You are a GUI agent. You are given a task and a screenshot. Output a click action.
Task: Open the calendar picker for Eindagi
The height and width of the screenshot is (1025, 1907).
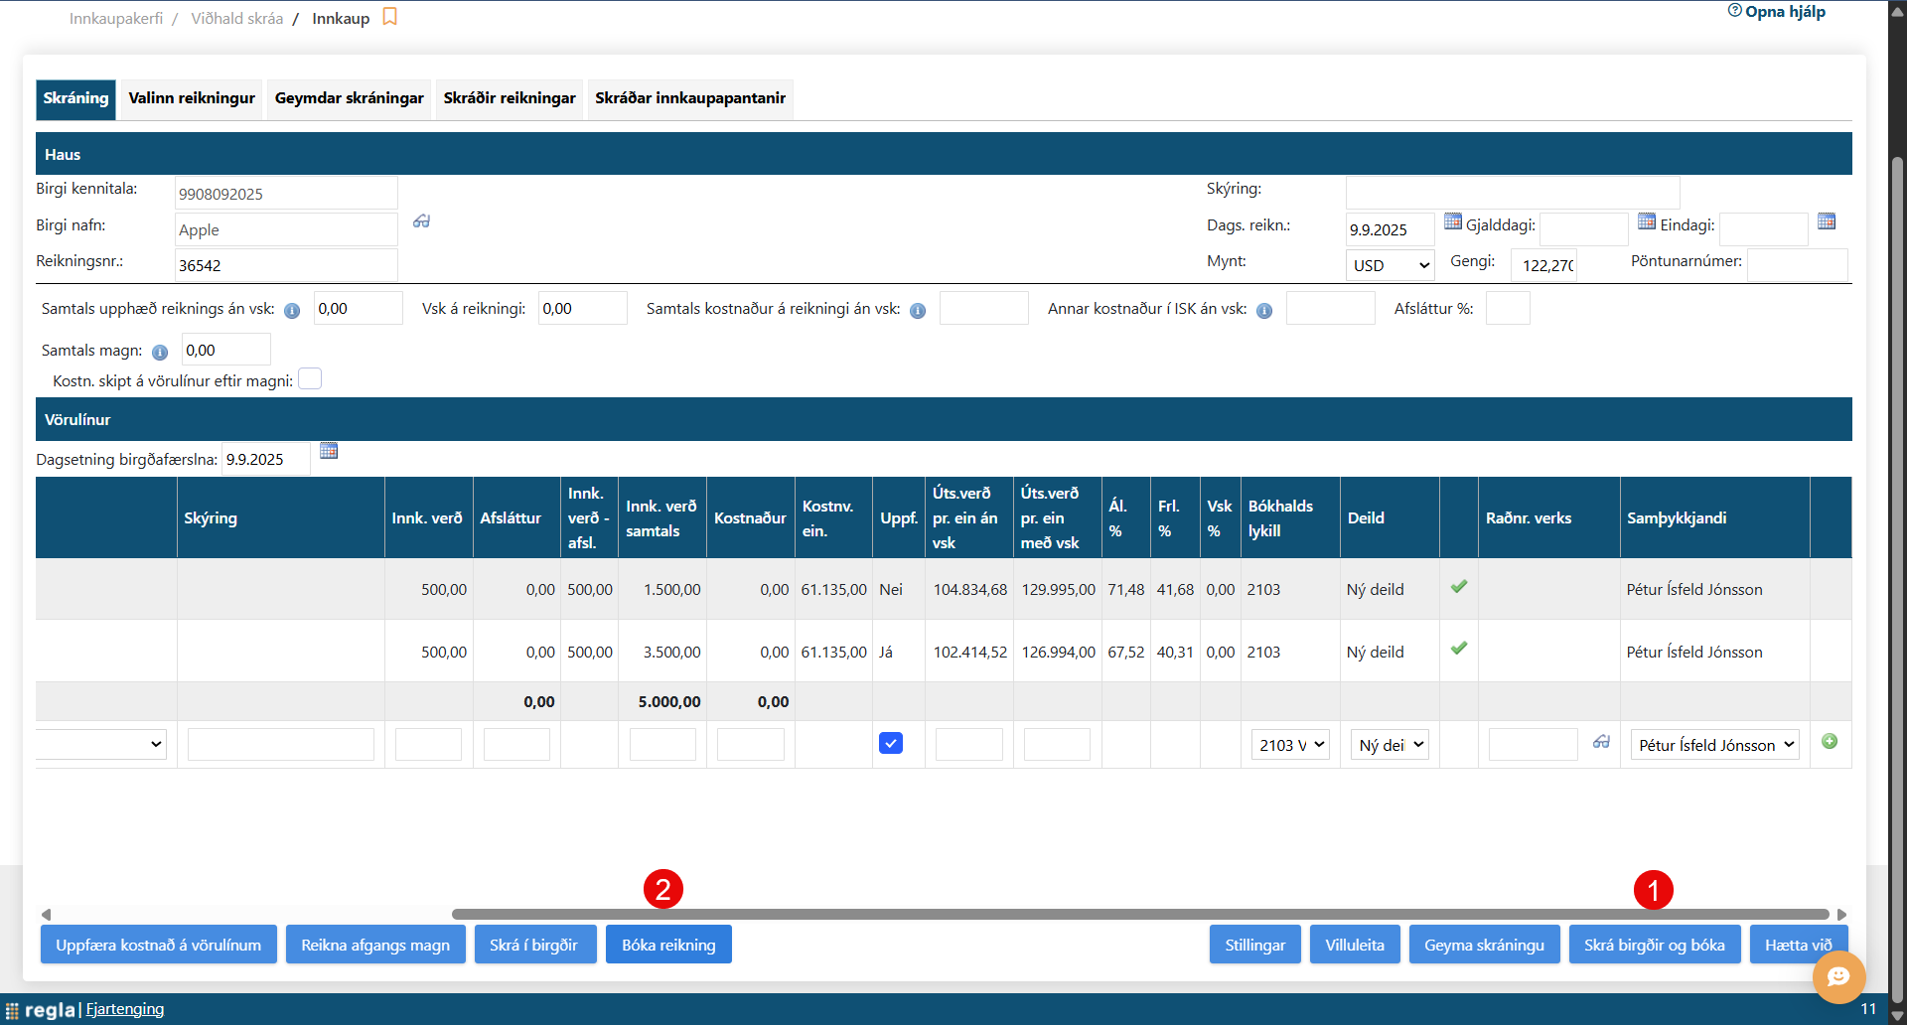click(x=1826, y=221)
